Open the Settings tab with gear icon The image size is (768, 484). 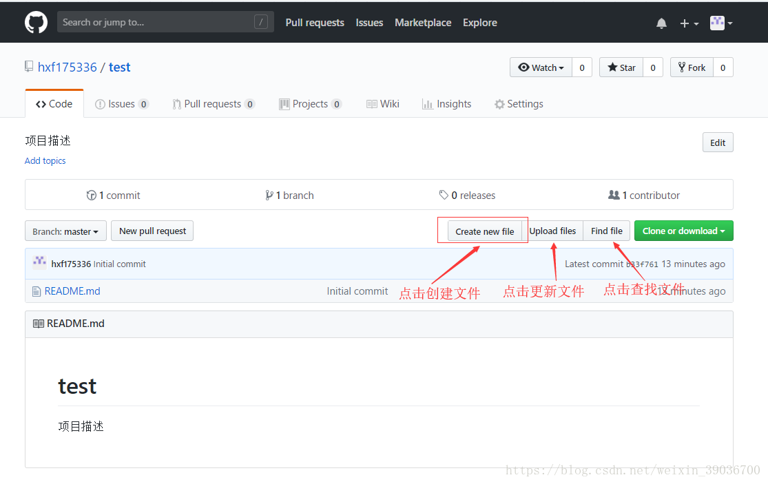click(x=519, y=104)
